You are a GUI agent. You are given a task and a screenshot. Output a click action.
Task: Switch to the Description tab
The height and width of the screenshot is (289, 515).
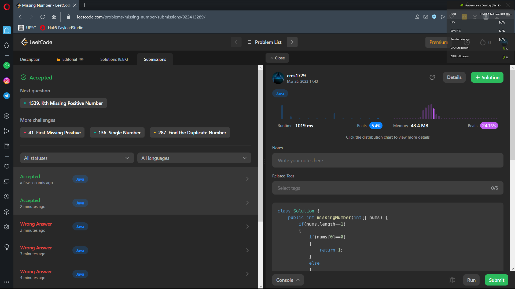pos(30,59)
